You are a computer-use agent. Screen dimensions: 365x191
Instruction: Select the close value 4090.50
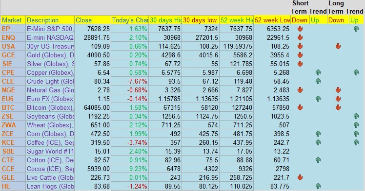click(93, 55)
